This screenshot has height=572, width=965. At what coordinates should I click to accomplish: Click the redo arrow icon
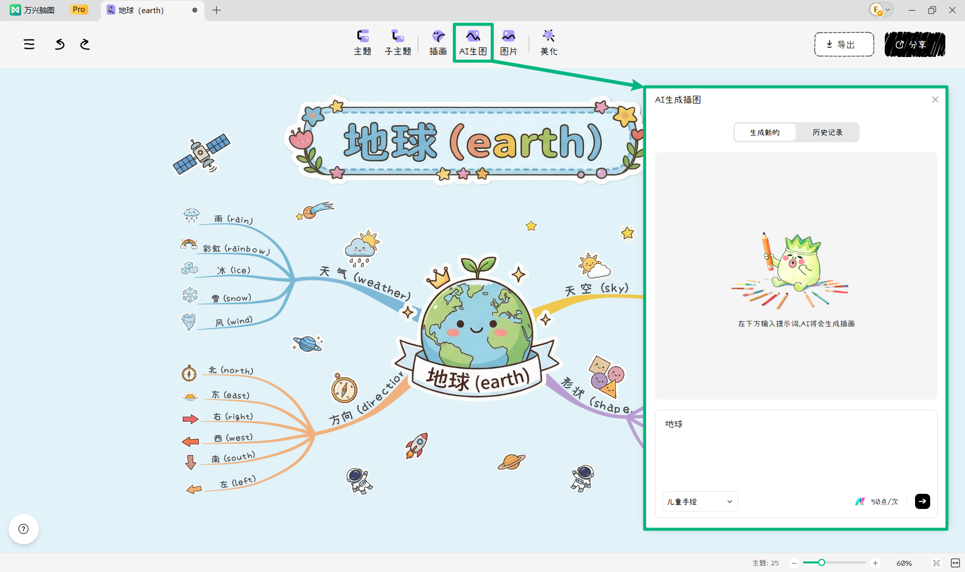[85, 44]
